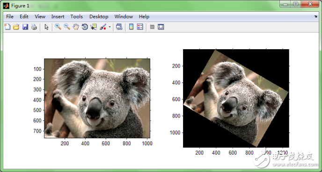Print the figure using the printer icon

[34, 27]
